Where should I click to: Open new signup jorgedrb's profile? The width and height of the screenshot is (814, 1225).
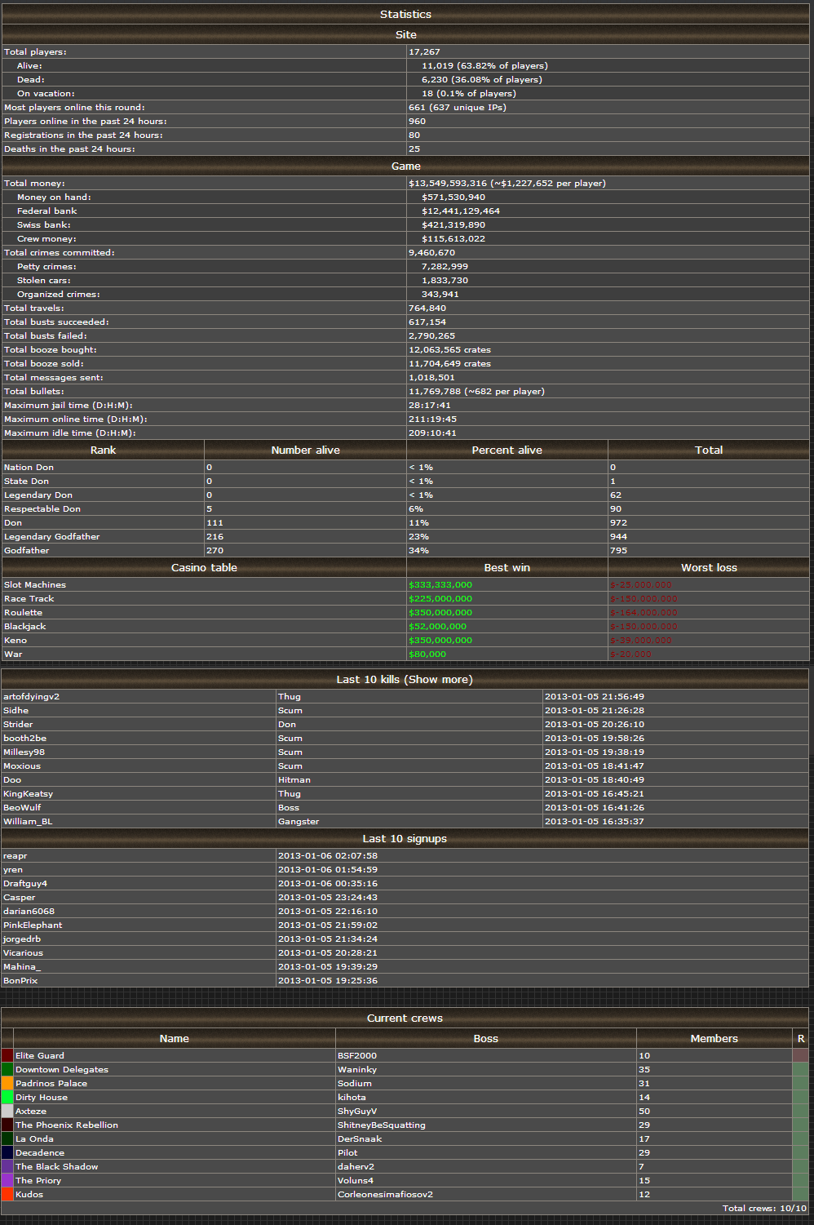click(22, 939)
